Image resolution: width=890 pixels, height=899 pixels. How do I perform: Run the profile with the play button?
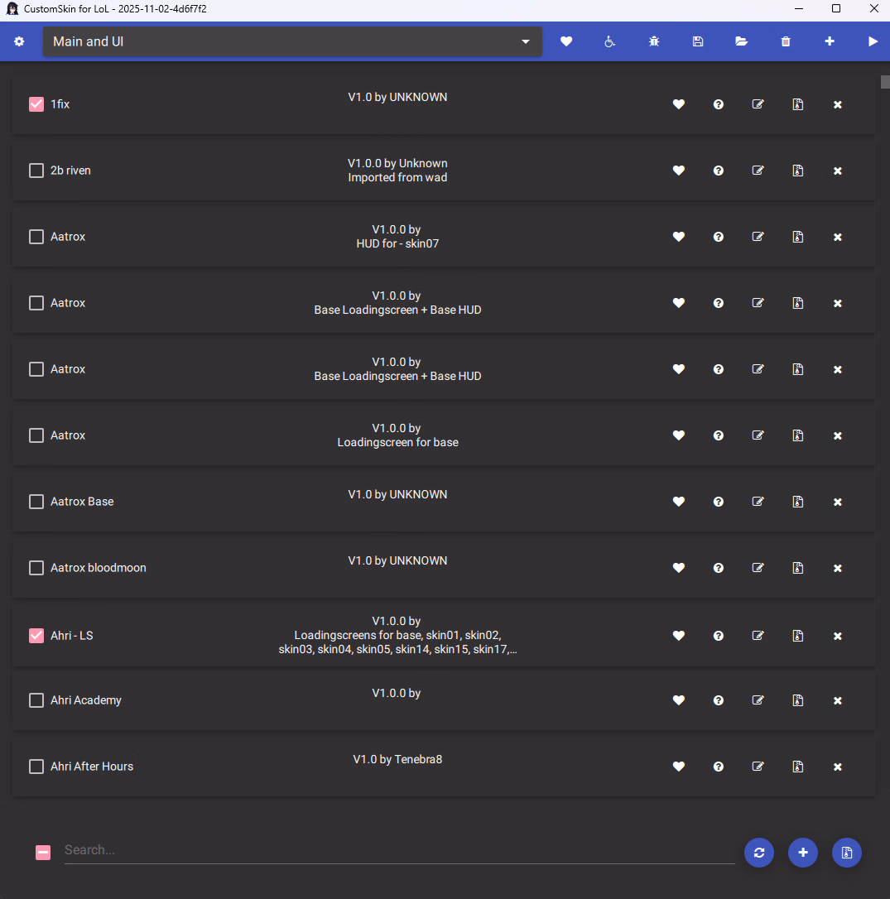(x=873, y=41)
